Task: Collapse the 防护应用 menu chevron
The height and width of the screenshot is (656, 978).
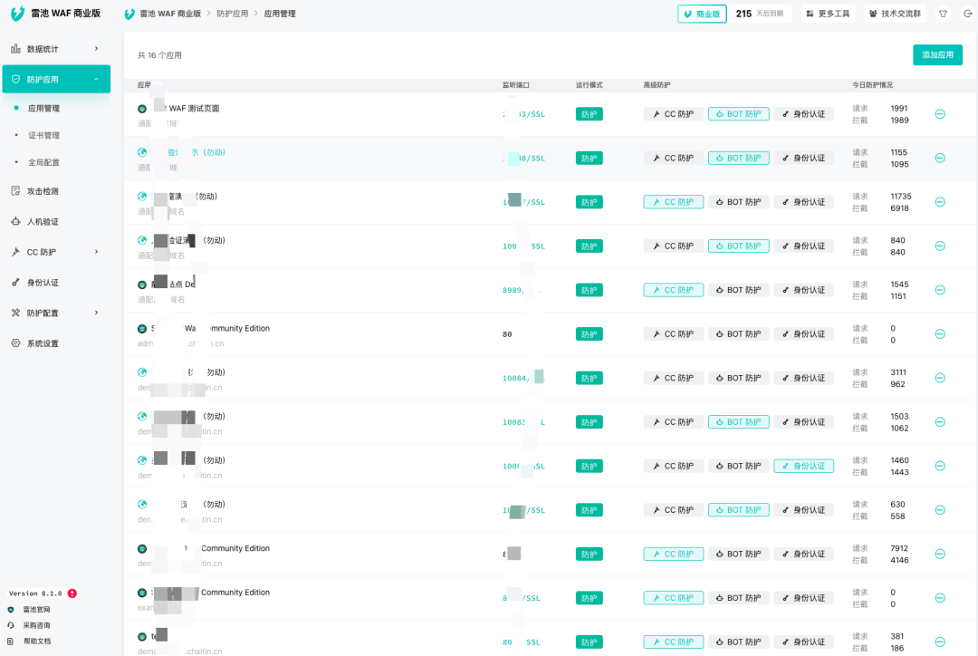Action: point(96,79)
